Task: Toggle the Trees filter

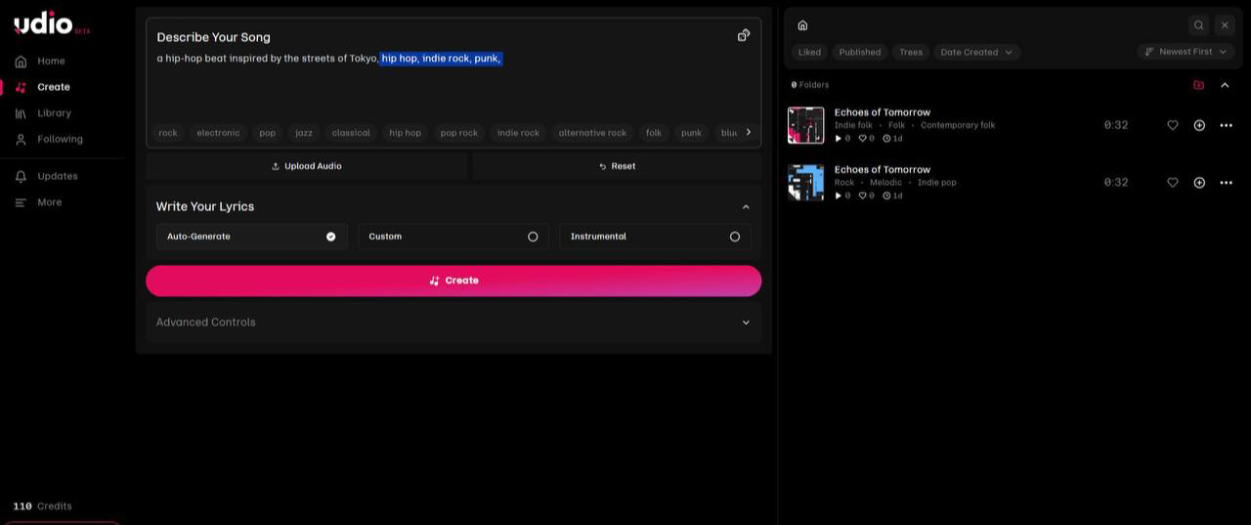Action: [911, 52]
